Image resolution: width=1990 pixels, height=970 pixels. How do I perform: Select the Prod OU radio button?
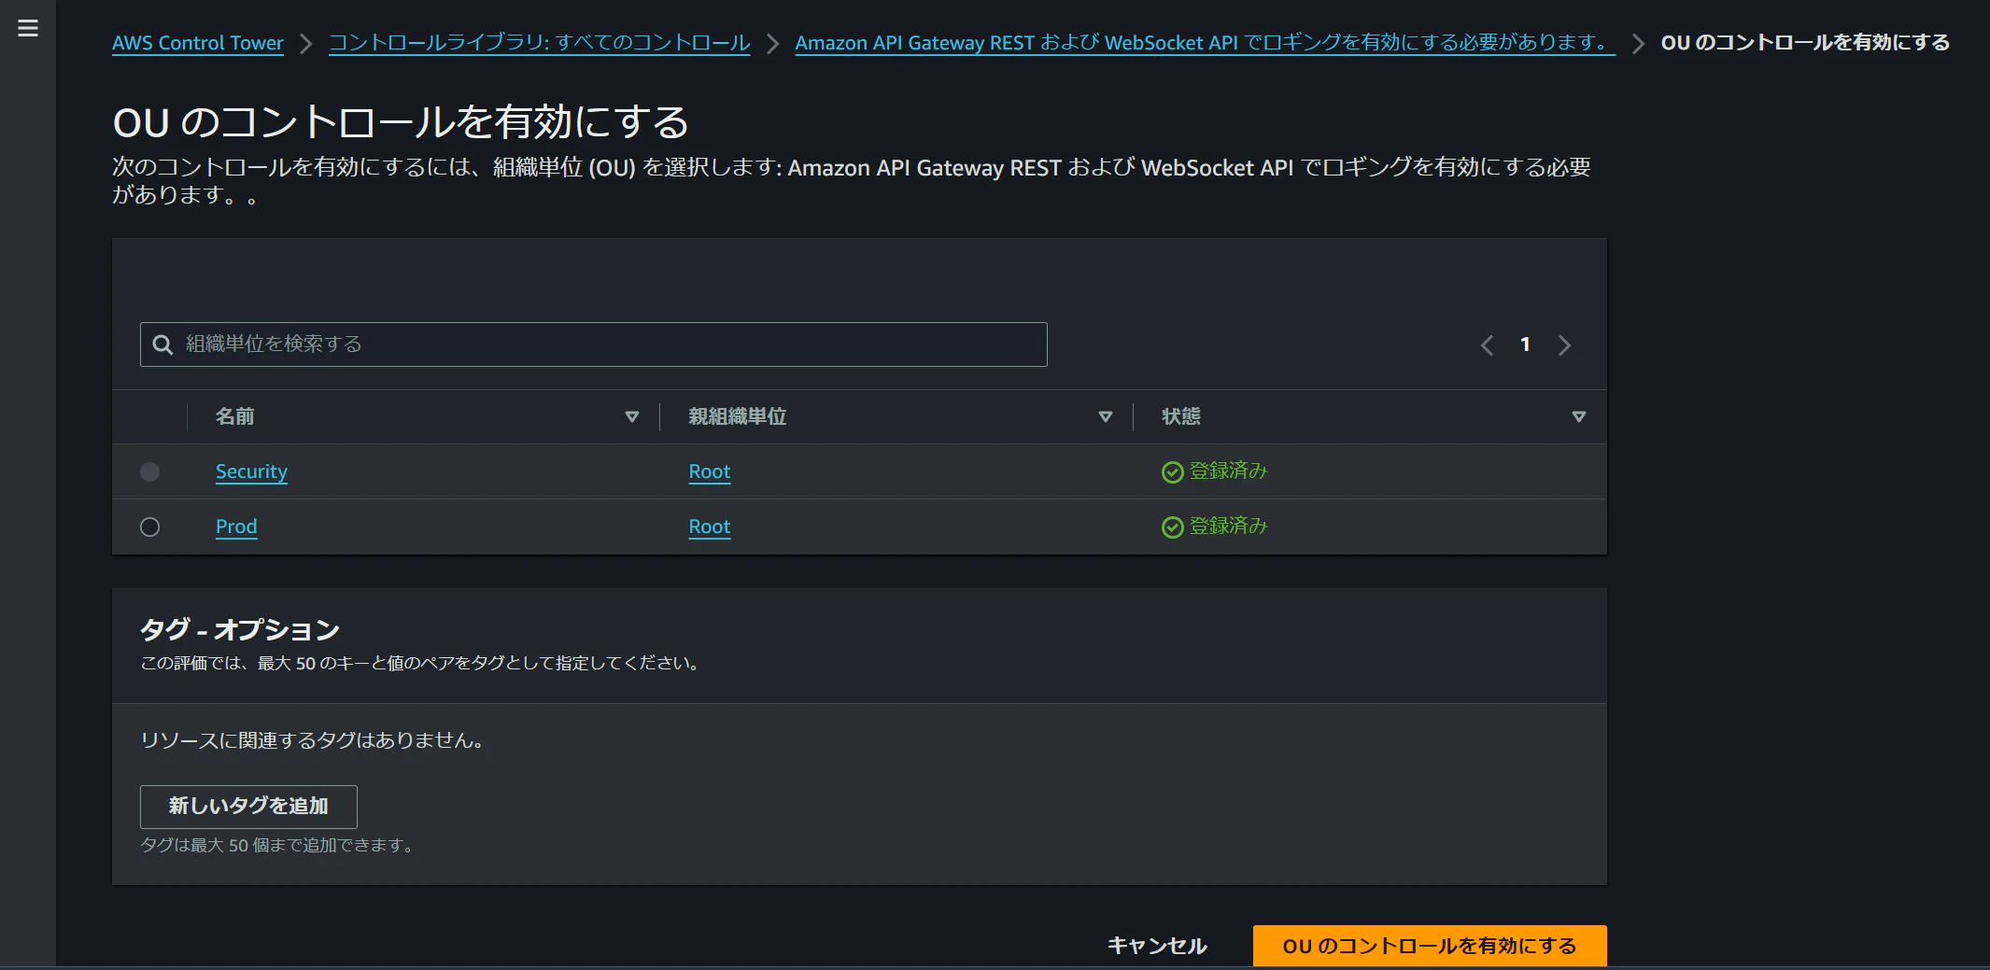point(149,527)
